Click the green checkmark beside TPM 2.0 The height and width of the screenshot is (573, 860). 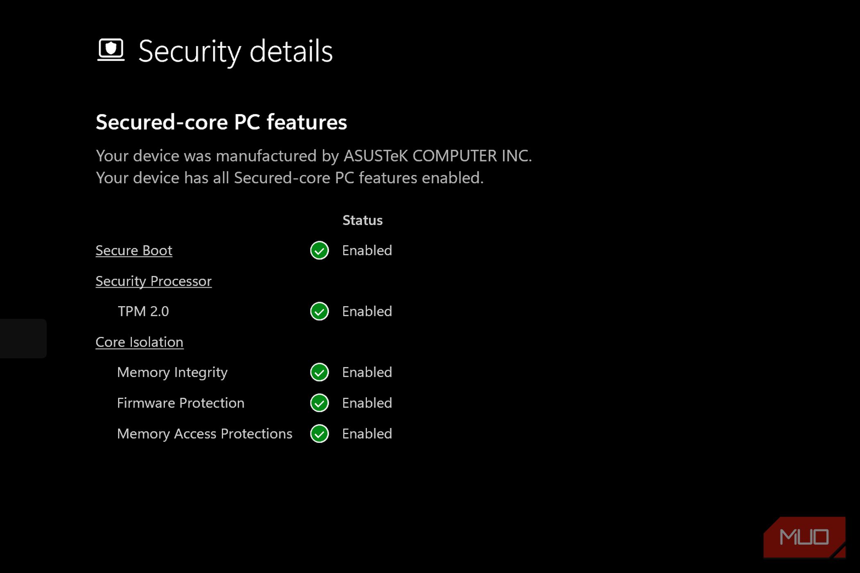(319, 311)
